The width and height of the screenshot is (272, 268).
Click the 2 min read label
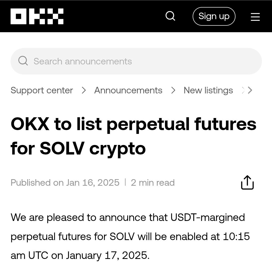click(x=153, y=182)
